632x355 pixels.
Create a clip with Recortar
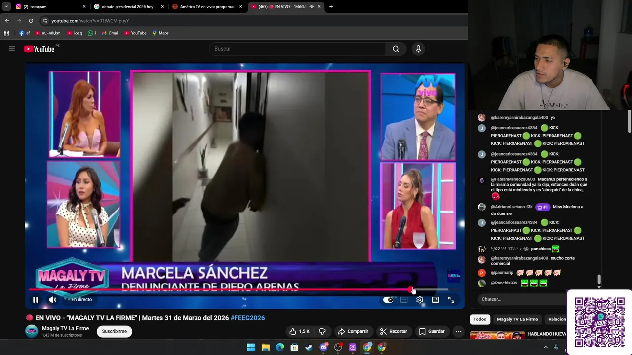394,331
